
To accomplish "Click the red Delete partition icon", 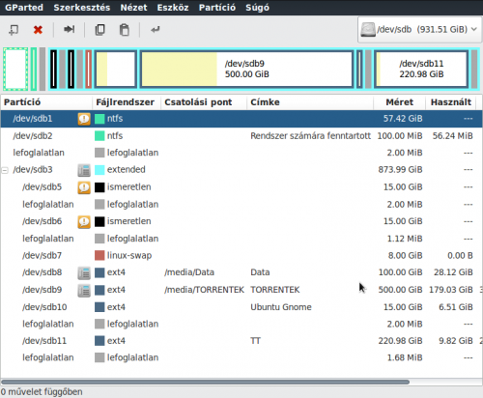I will 38,30.
